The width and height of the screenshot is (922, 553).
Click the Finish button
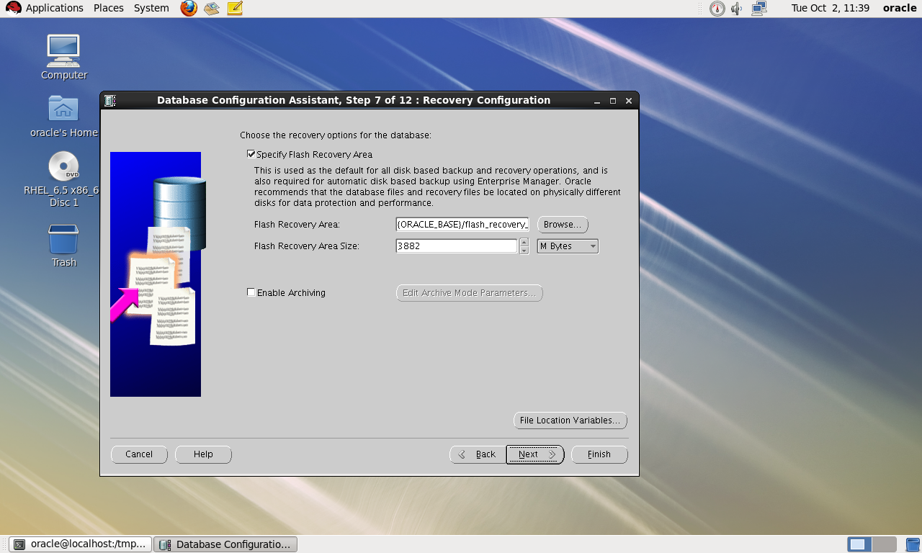point(599,454)
